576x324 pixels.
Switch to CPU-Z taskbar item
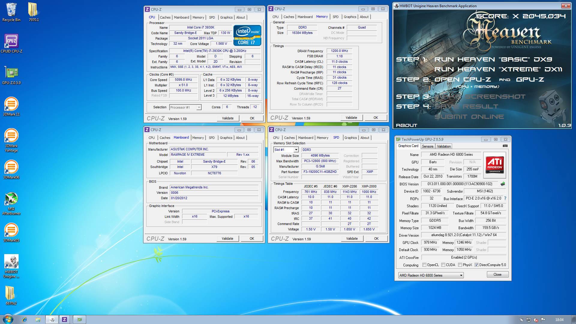coord(64,319)
